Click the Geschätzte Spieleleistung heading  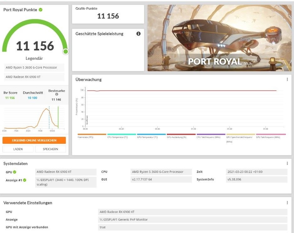click(x=99, y=34)
